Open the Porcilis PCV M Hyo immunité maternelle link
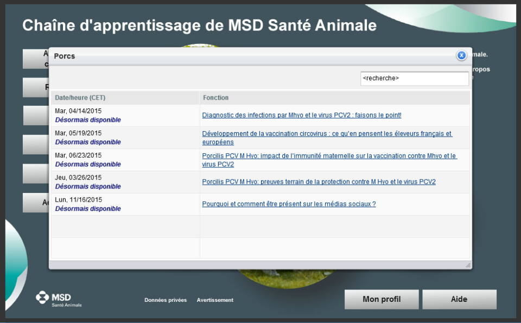 pos(329,160)
